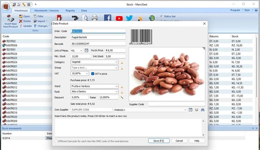The height and width of the screenshot is (150, 260).
Task: Click the Facebook icon in the ribbon
Action: coord(108,18)
